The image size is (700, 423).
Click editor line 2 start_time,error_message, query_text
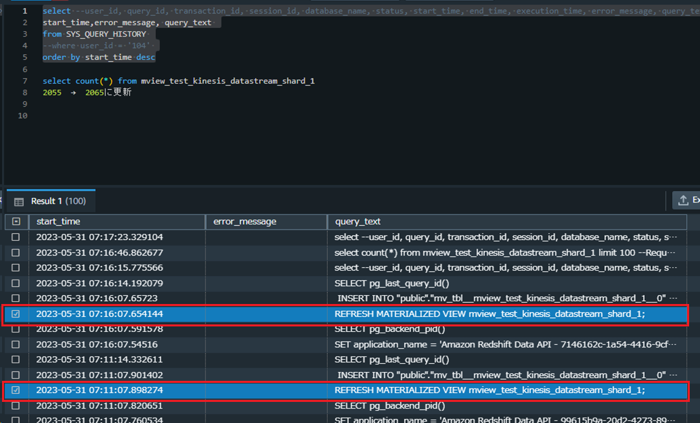point(127,22)
